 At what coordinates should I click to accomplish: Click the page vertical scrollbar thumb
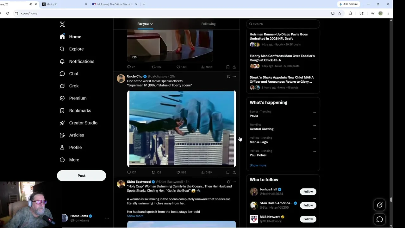(x=391, y=199)
